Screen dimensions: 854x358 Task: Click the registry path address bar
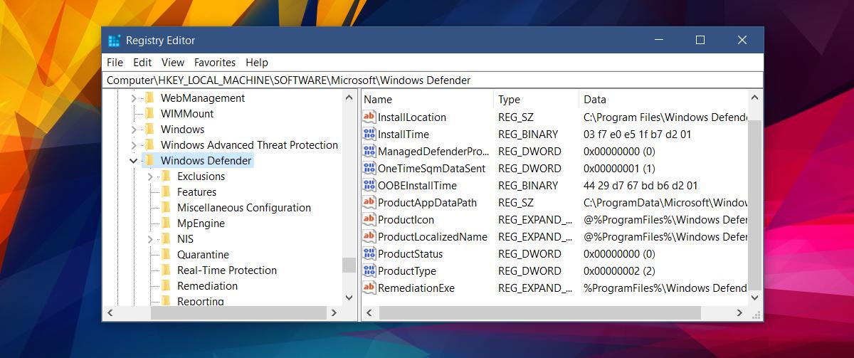point(433,80)
